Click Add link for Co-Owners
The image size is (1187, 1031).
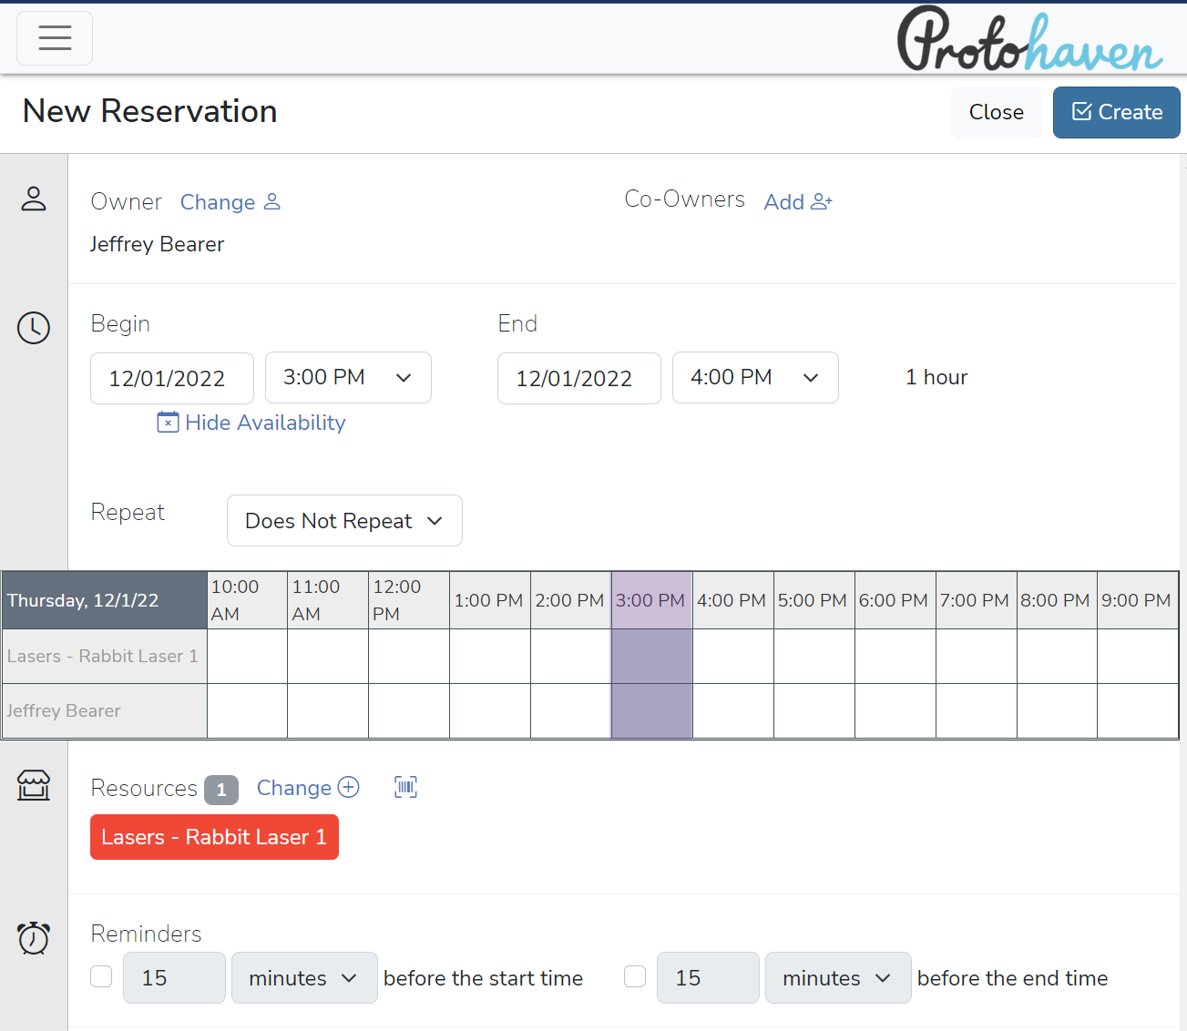click(798, 202)
